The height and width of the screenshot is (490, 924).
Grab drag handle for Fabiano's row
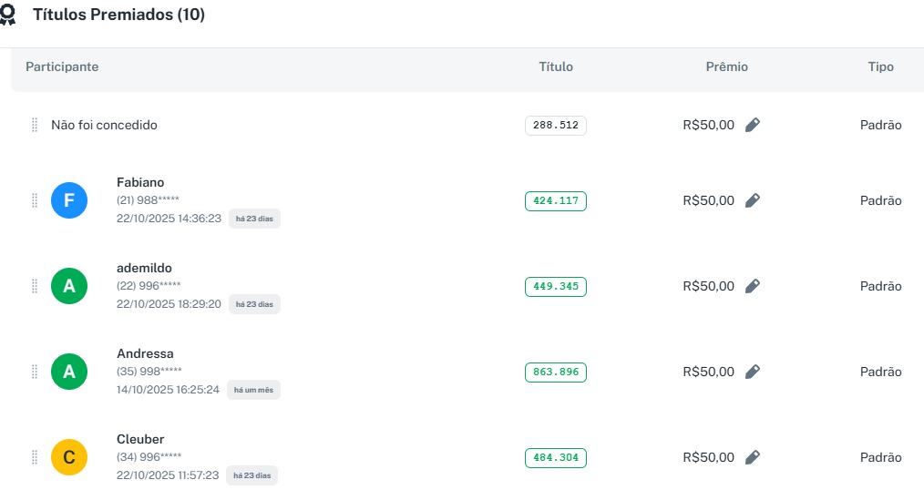(35, 200)
